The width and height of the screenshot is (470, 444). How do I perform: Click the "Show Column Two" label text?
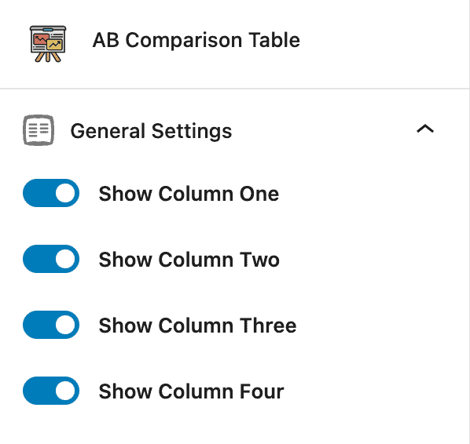(189, 260)
